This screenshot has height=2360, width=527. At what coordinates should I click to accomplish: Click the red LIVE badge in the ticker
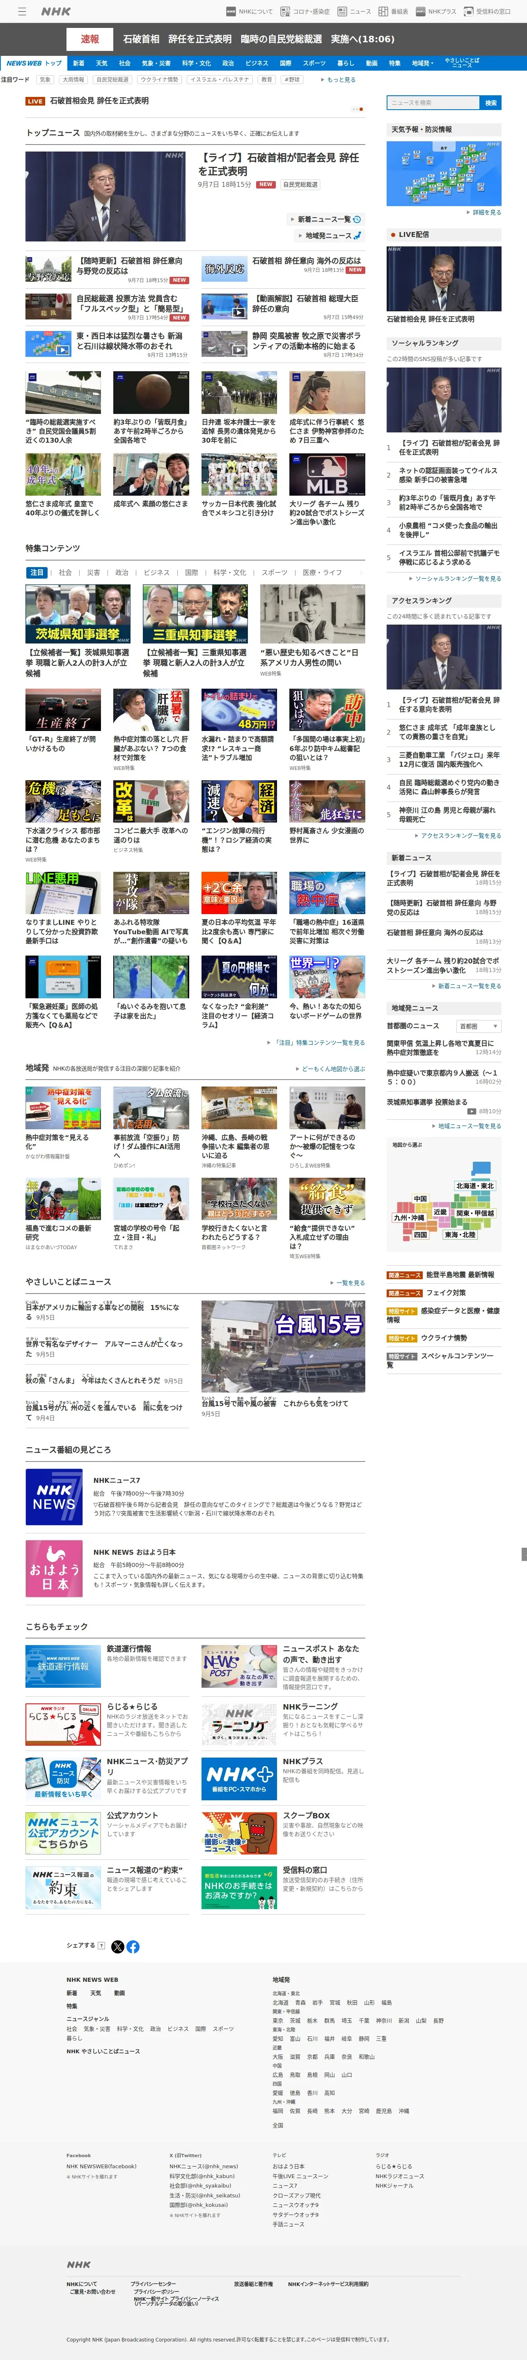click(36, 102)
